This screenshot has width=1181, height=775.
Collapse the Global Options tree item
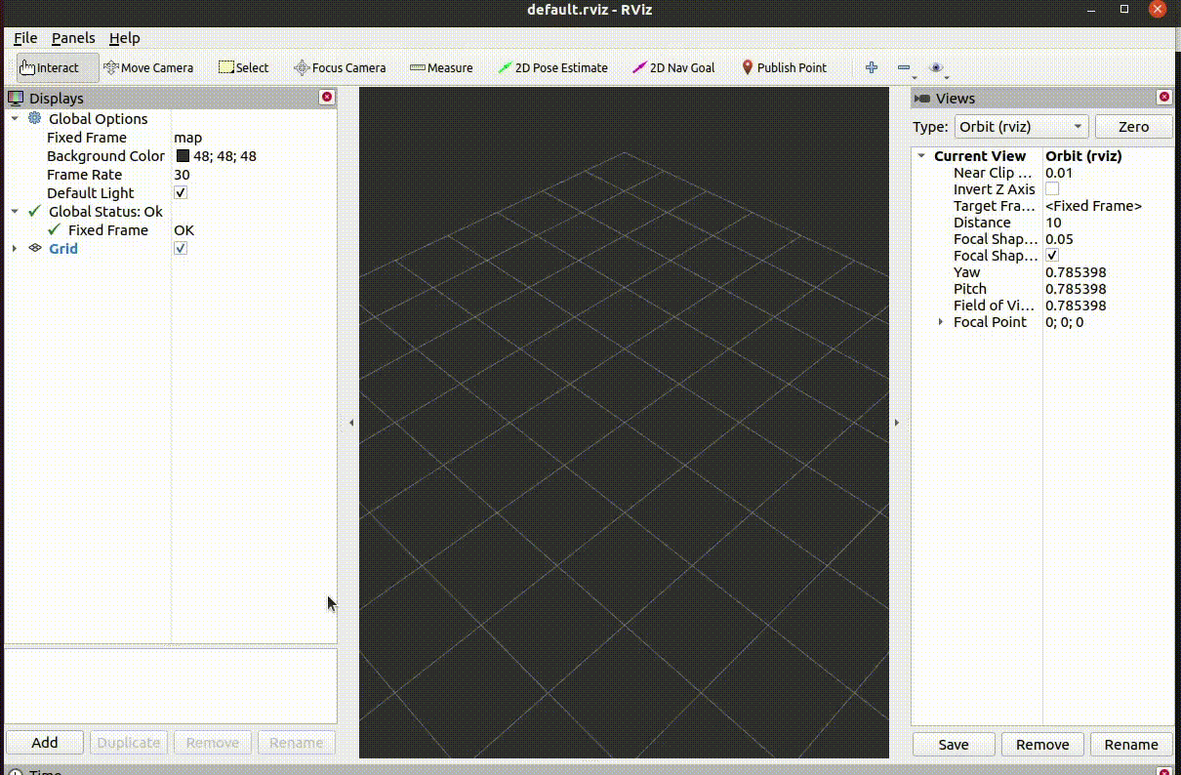tap(14, 118)
